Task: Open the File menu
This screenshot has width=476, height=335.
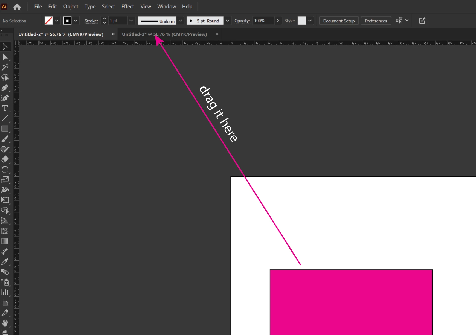Action: (38, 6)
